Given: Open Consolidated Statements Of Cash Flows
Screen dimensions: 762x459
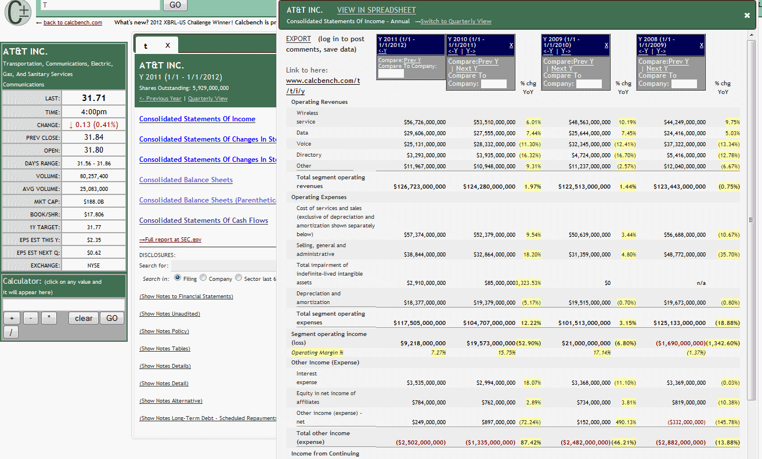Looking at the screenshot, I should pos(204,221).
